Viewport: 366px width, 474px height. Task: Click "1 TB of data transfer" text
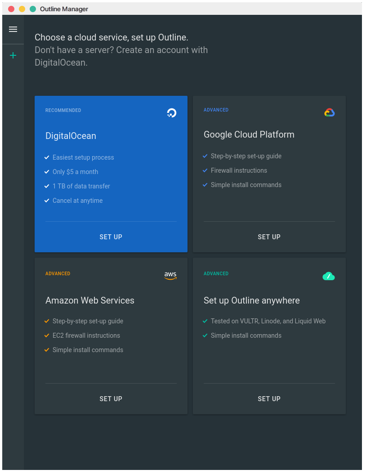[81, 186]
